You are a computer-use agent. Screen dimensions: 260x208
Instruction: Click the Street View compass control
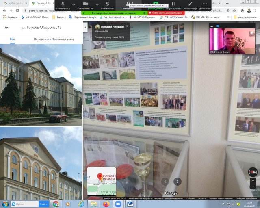(x=253, y=172)
